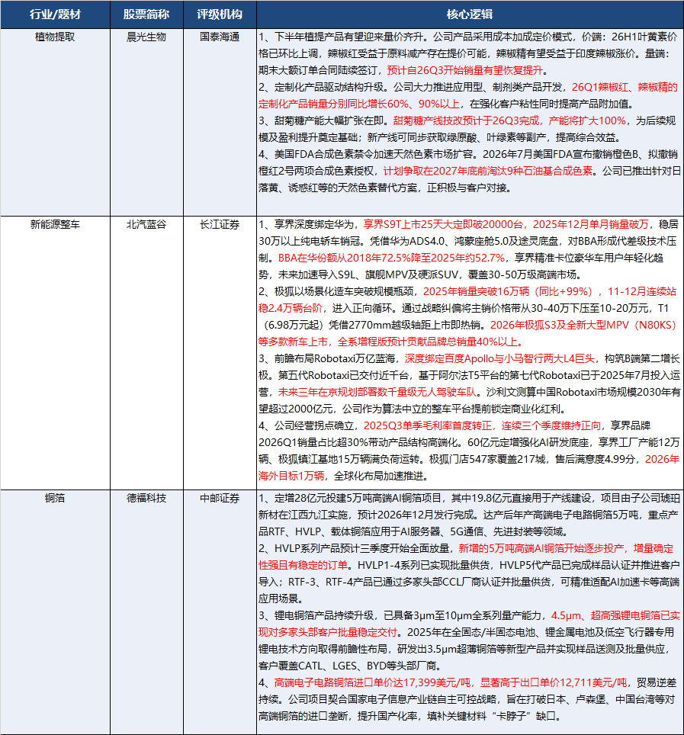Click red text 计划争取在2027年底前淘汰9种石油基合成色素
The height and width of the screenshot is (735, 684).
(487, 171)
